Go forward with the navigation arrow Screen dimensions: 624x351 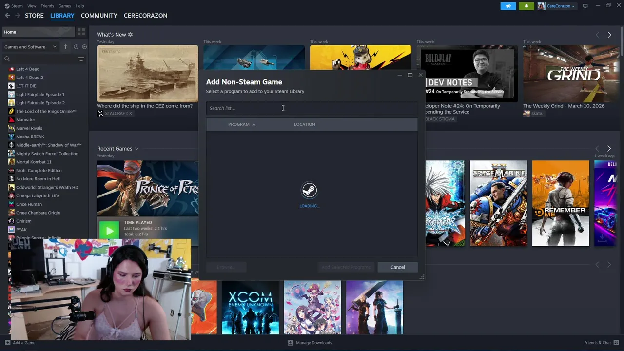click(18, 16)
